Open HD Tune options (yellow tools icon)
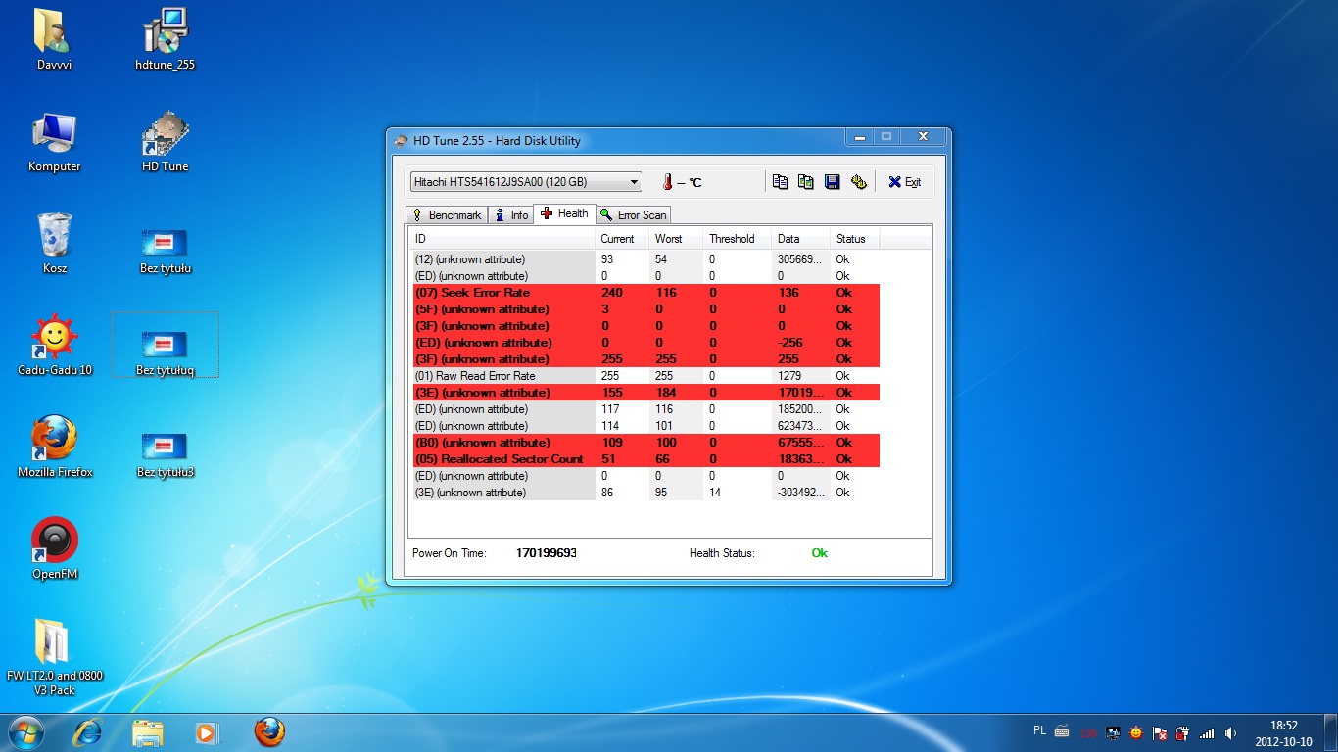The image size is (1338, 752). point(859,181)
